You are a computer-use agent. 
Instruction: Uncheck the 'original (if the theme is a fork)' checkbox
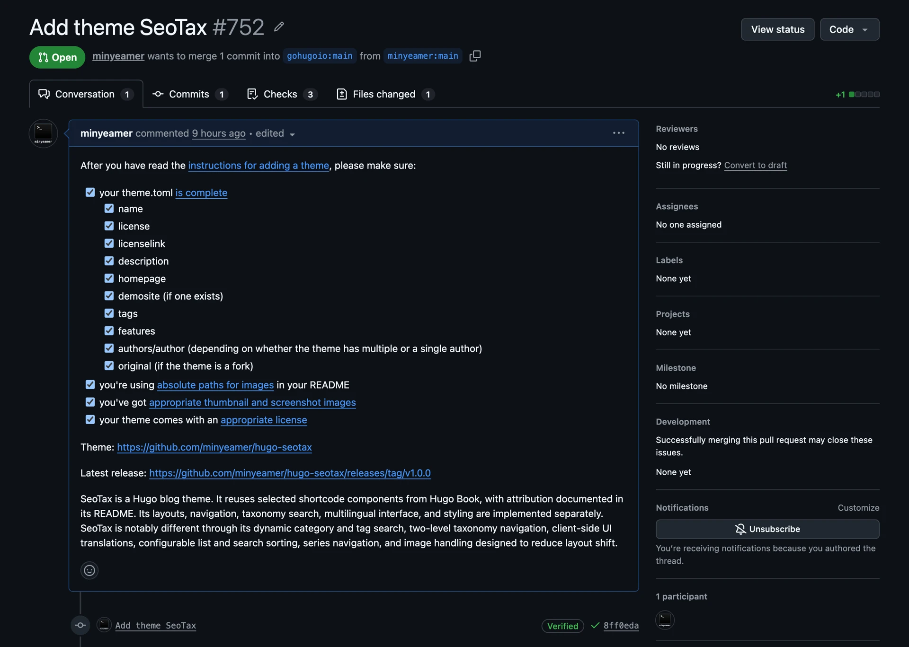[x=109, y=366]
